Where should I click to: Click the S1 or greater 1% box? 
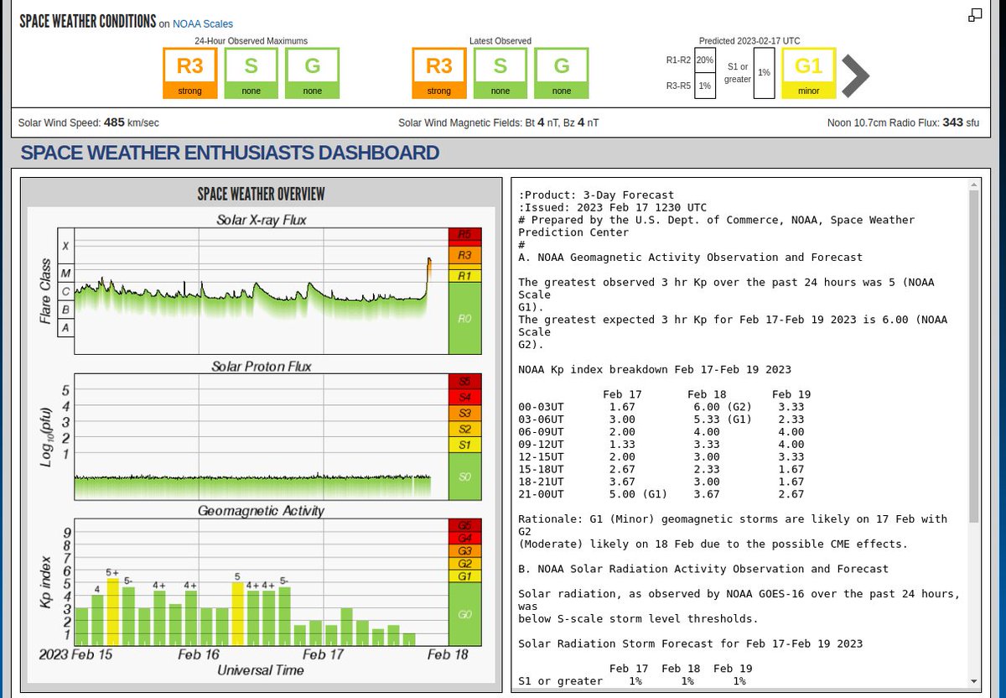tap(764, 73)
